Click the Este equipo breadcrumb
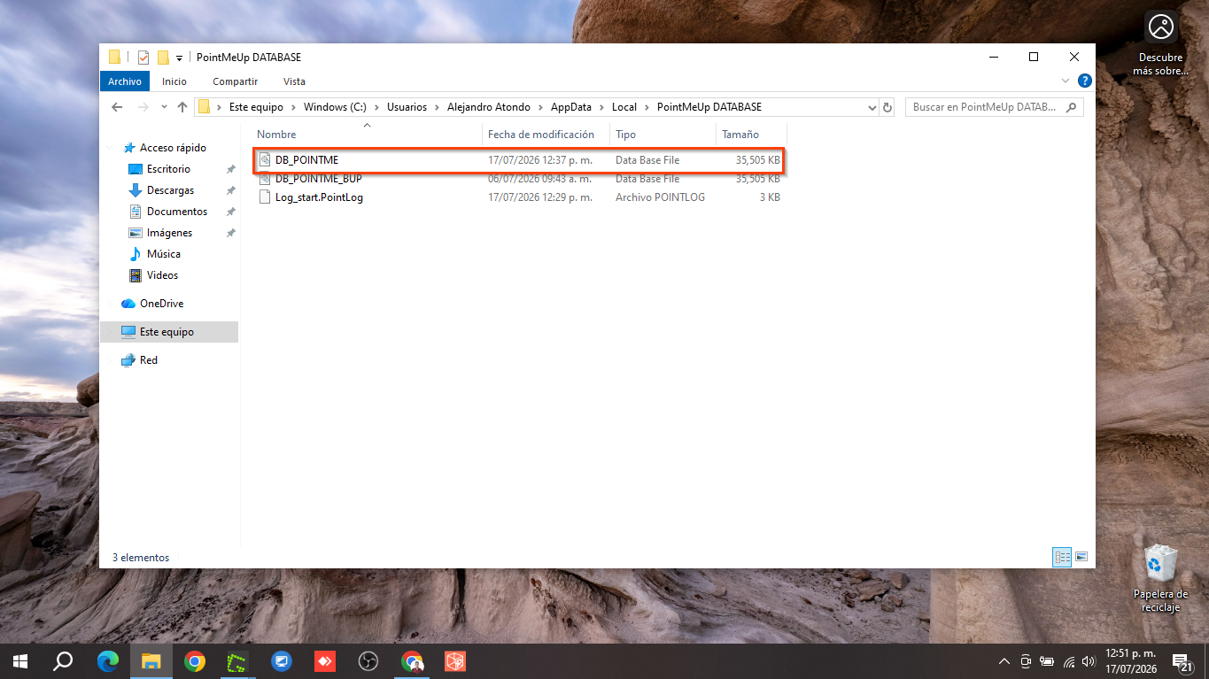Image resolution: width=1209 pixels, height=679 pixels. pyautogui.click(x=256, y=107)
